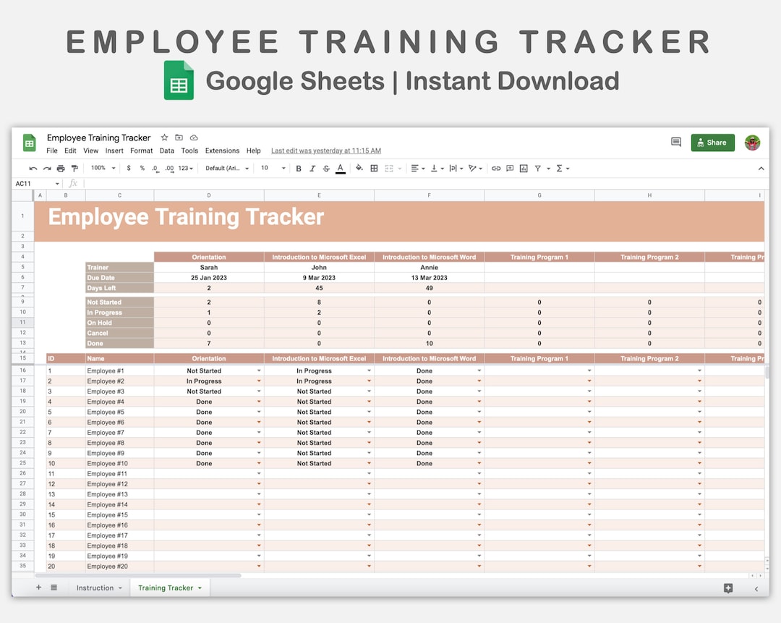The image size is (781, 623).
Task: Click the insert link icon
Action: pyautogui.click(x=497, y=168)
